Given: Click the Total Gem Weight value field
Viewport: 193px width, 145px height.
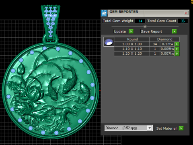Looking at the screenshot, I should coord(140,21).
